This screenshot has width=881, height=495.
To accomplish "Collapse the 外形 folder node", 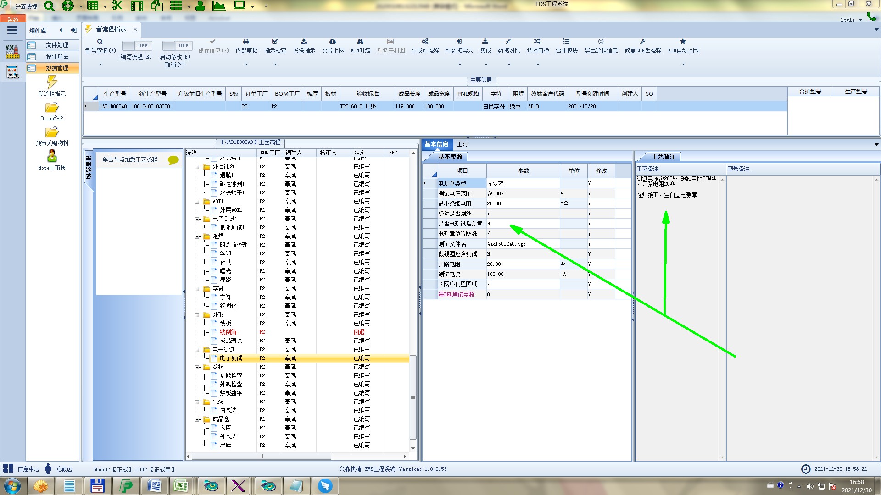I will click(197, 315).
